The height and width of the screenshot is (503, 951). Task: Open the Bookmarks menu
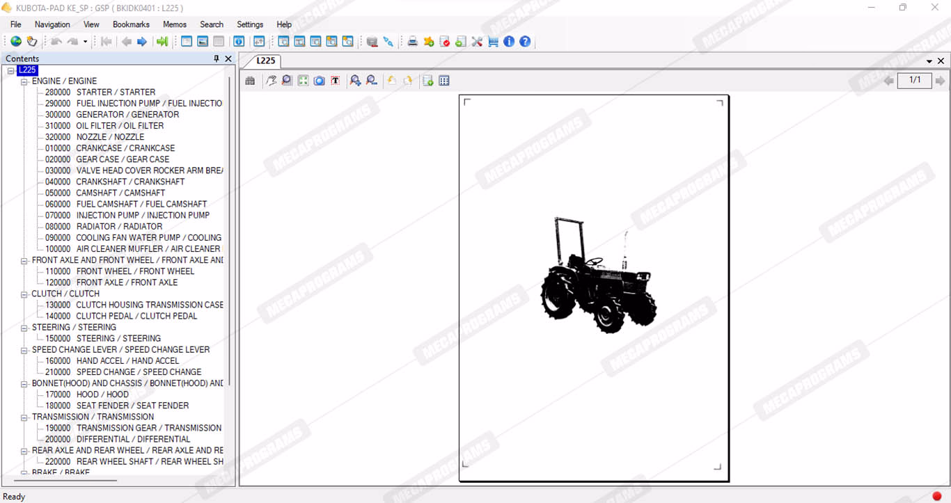pyautogui.click(x=131, y=24)
